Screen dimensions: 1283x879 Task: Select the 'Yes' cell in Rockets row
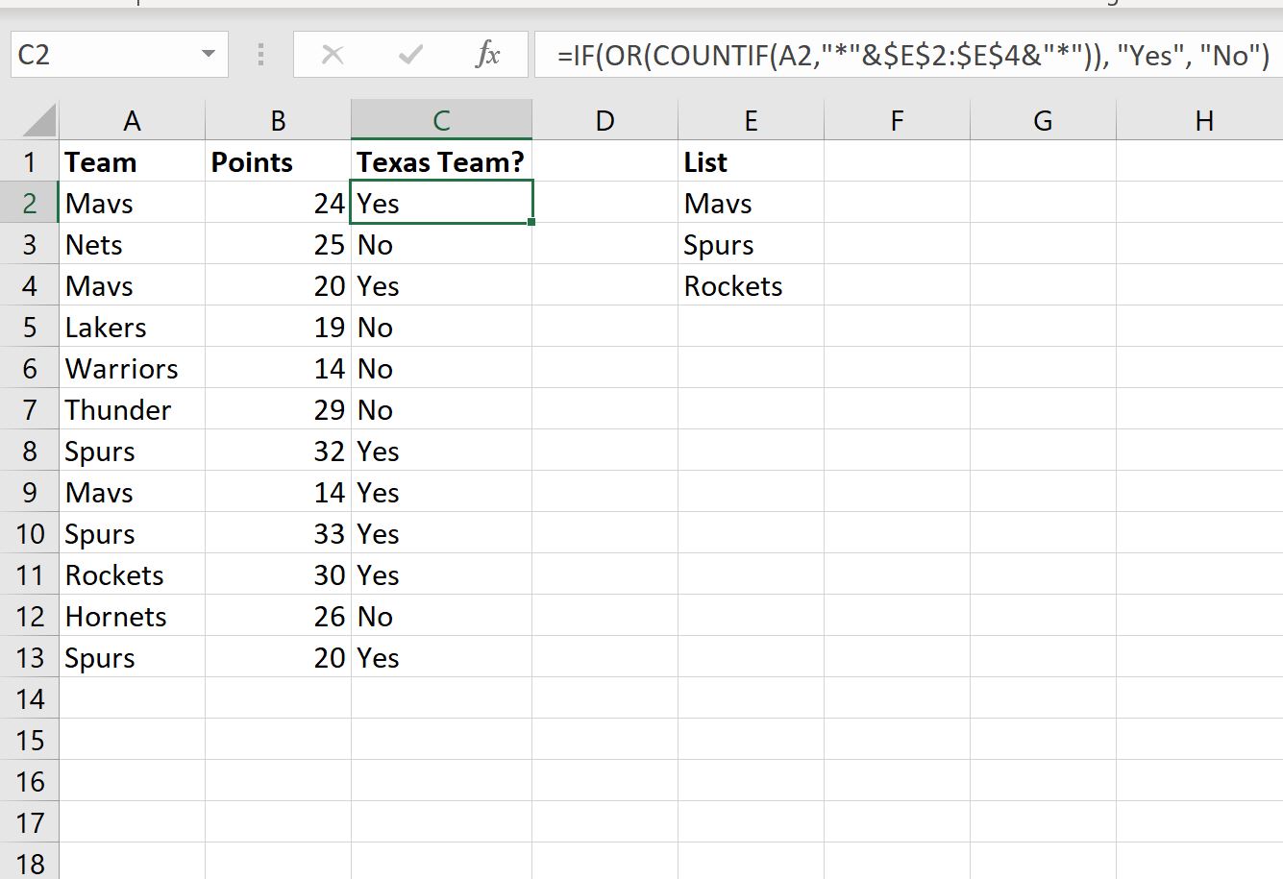441,574
